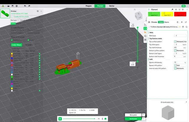Toggle visibility of dark green Support interface type
This screenshot has width=189, height=122.
40,79
